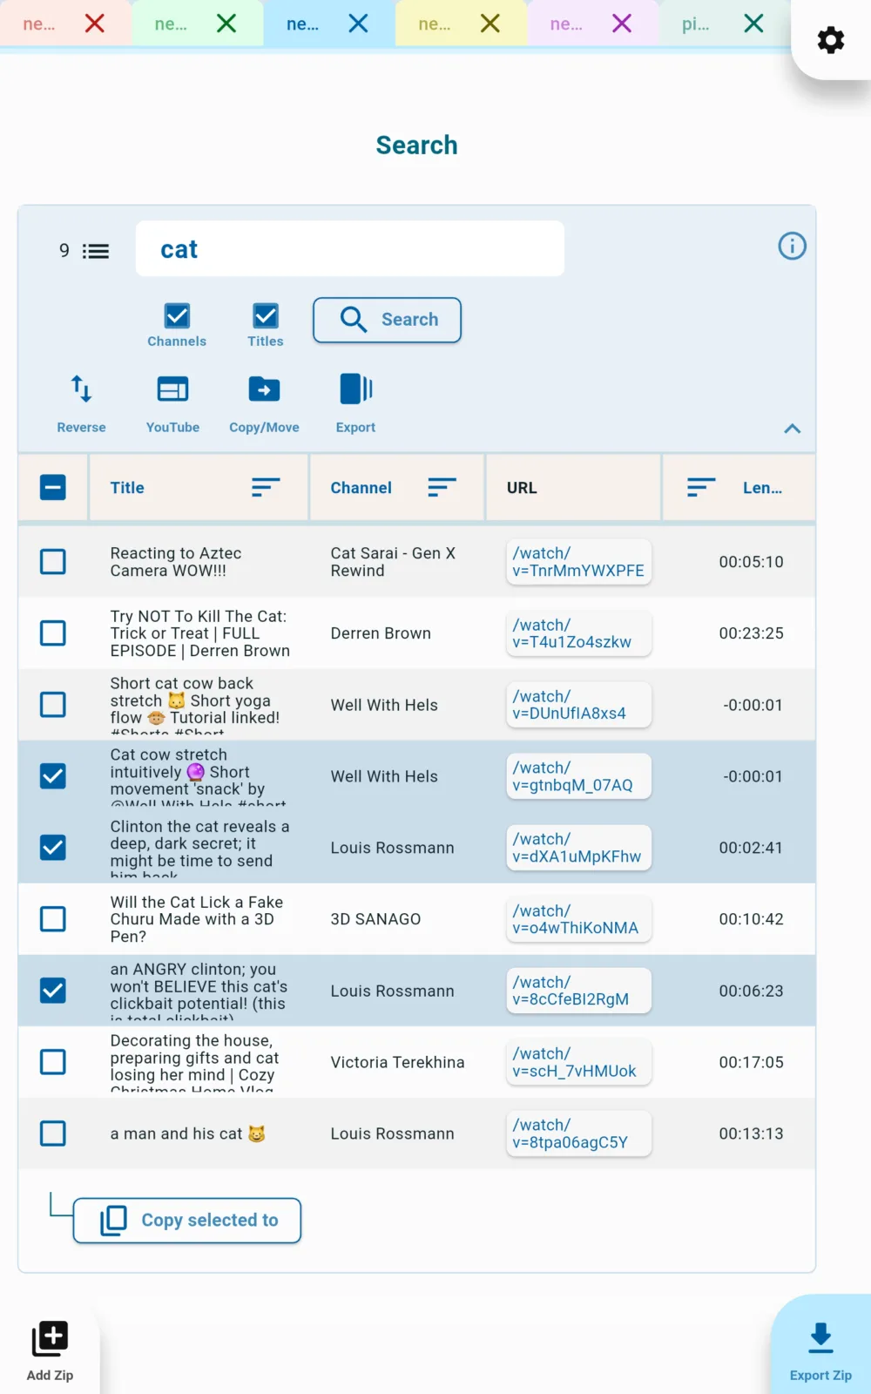Click the info circle icon
Viewport: 871px width, 1394px height.
tap(792, 246)
